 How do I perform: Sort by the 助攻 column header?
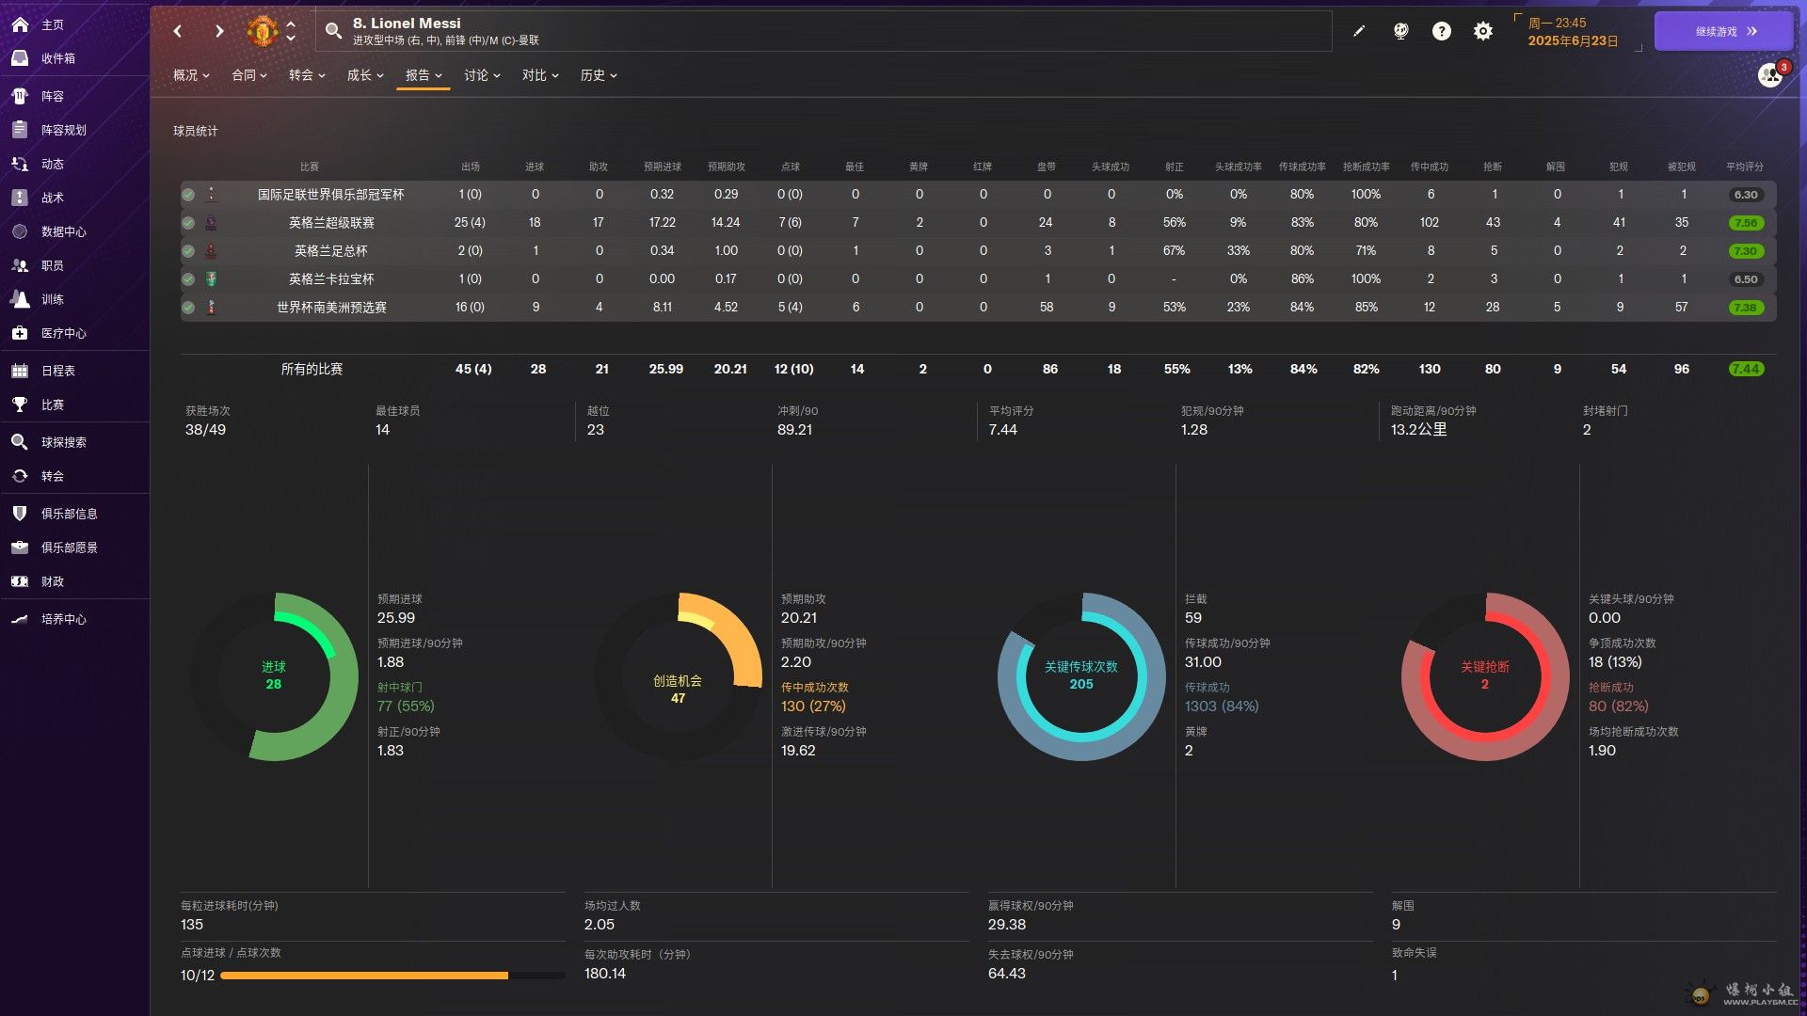pos(599,167)
